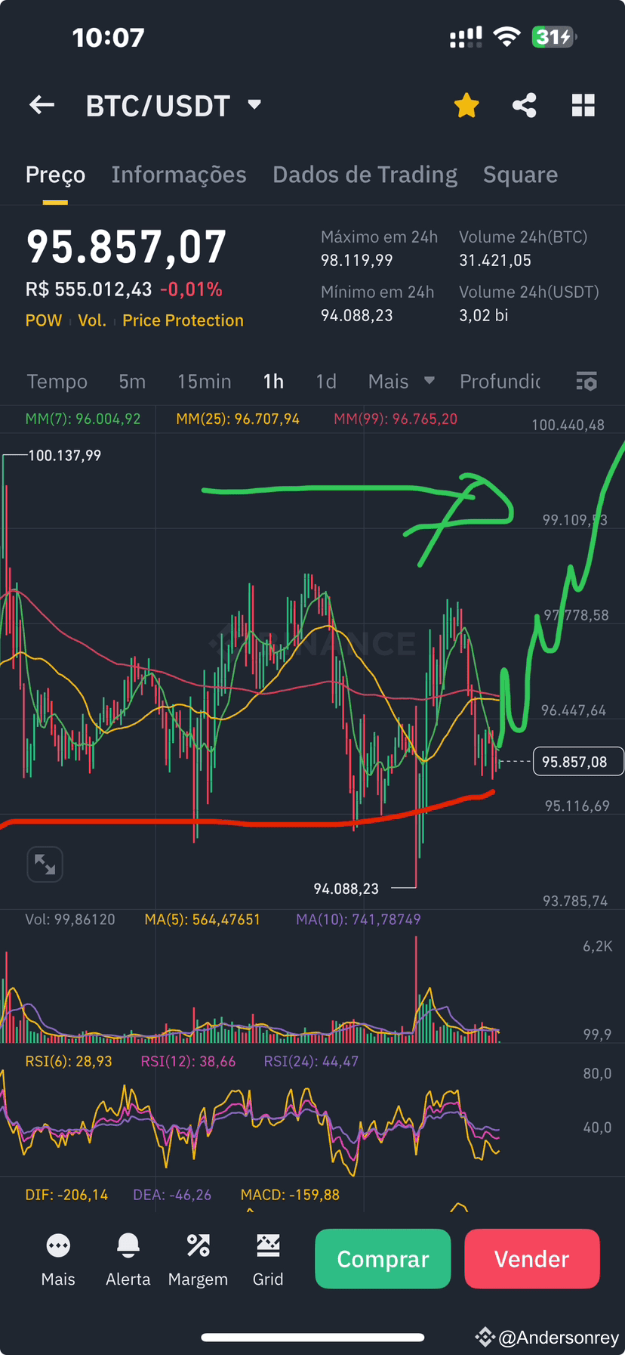Select the 1d interval
Image resolution: width=625 pixels, height=1355 pixels.
326,382
